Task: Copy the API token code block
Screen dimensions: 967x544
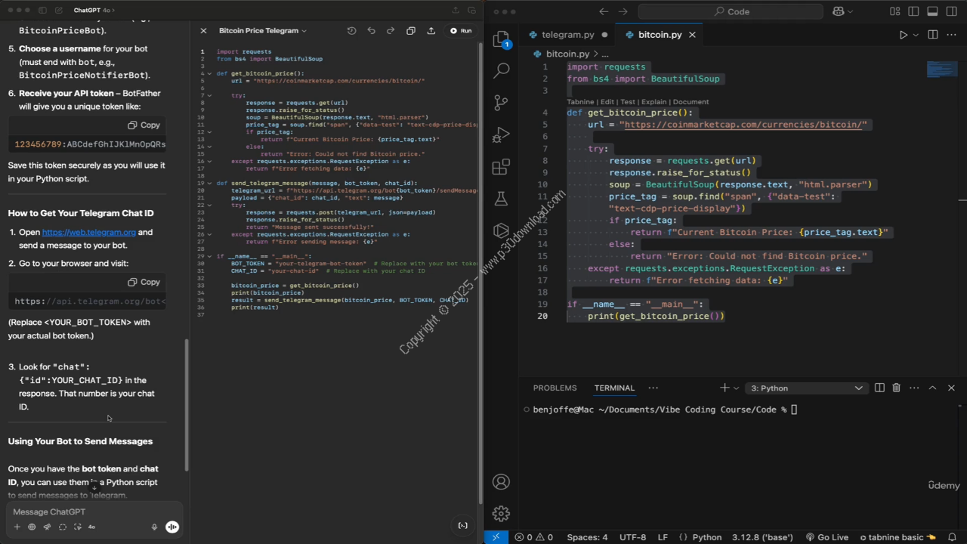Action: [x=144, y=125]
